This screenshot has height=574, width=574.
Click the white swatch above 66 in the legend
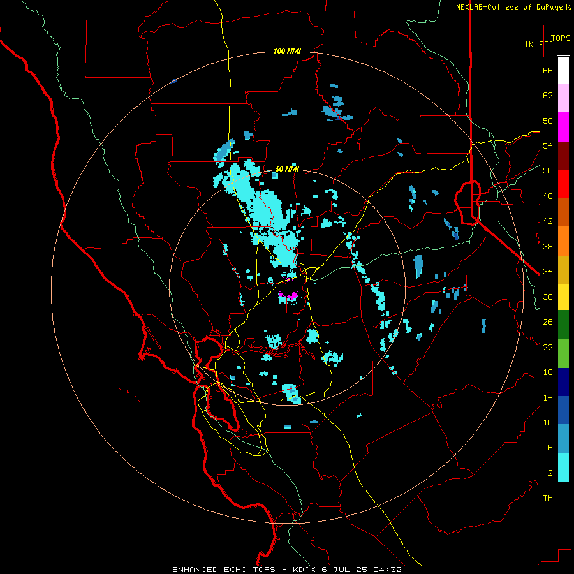563,70
